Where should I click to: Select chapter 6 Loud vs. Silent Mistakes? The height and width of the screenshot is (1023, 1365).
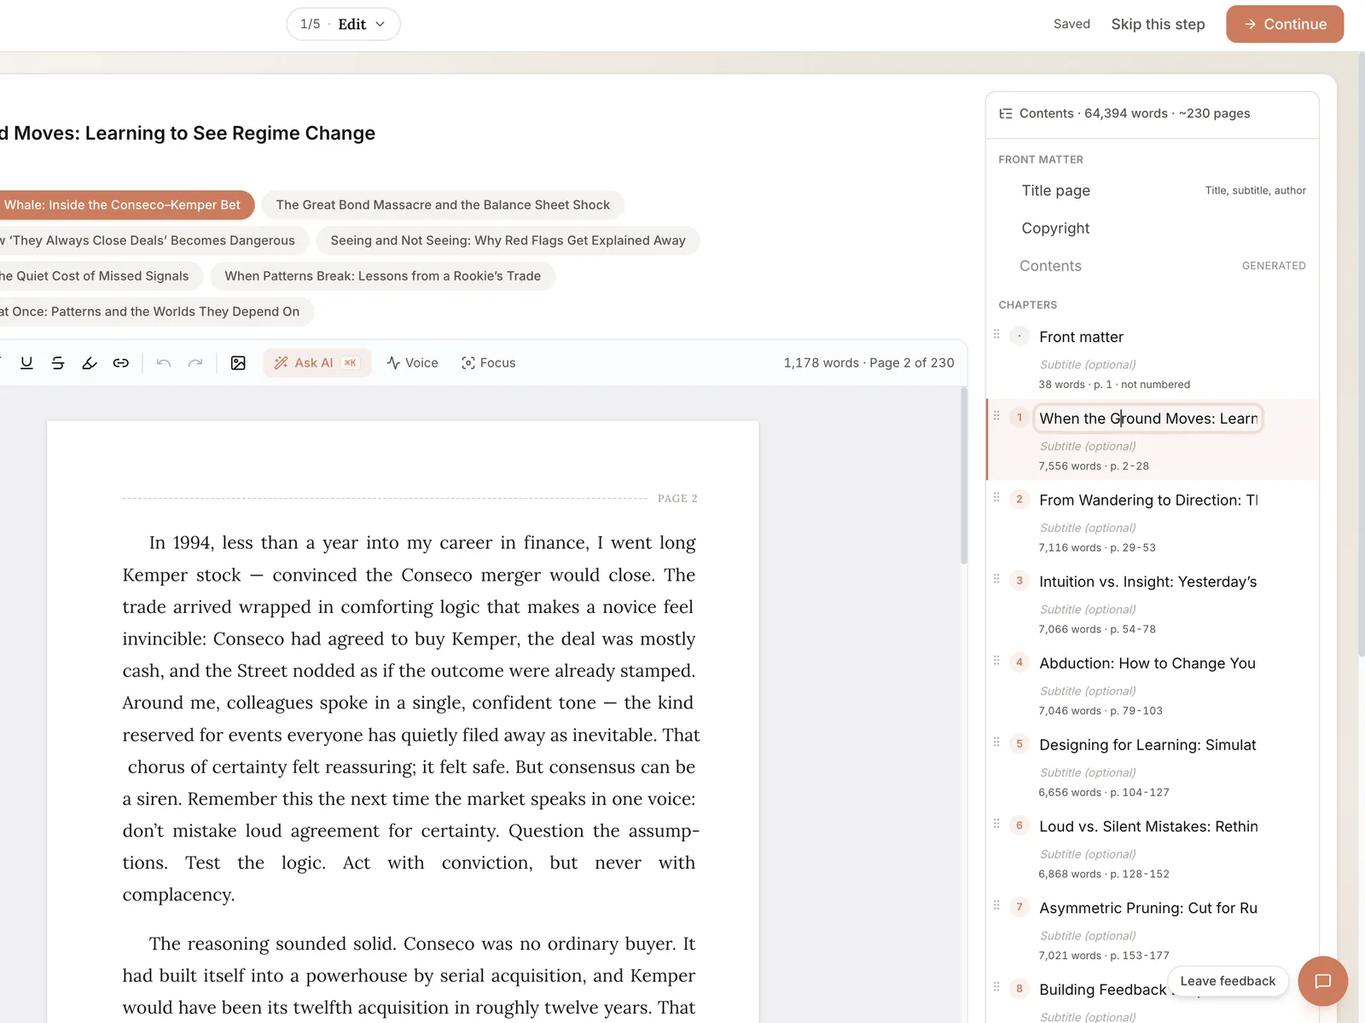pyautogui.click(x=1148, y=827)
